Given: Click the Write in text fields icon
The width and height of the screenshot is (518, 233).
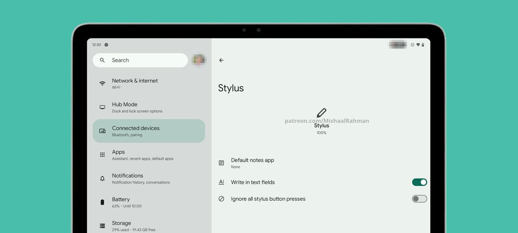Looking at the screenshot, I should (x=221, y=182).
